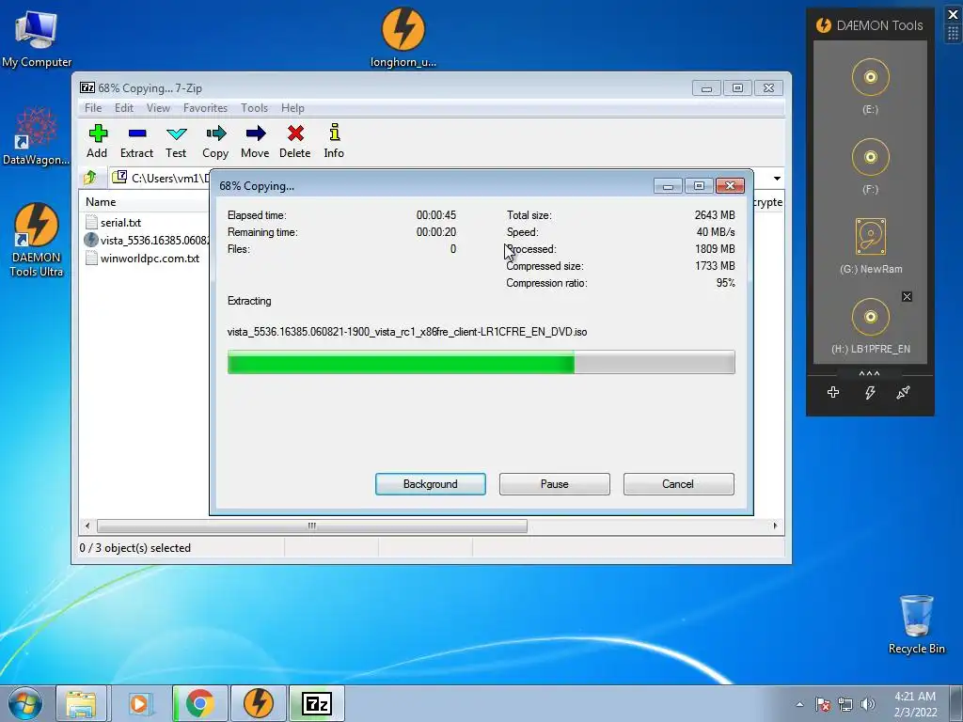Click the horizontal scrollbar thumb
The height and width of the screenshot is (722, 963).
point(312,526)
